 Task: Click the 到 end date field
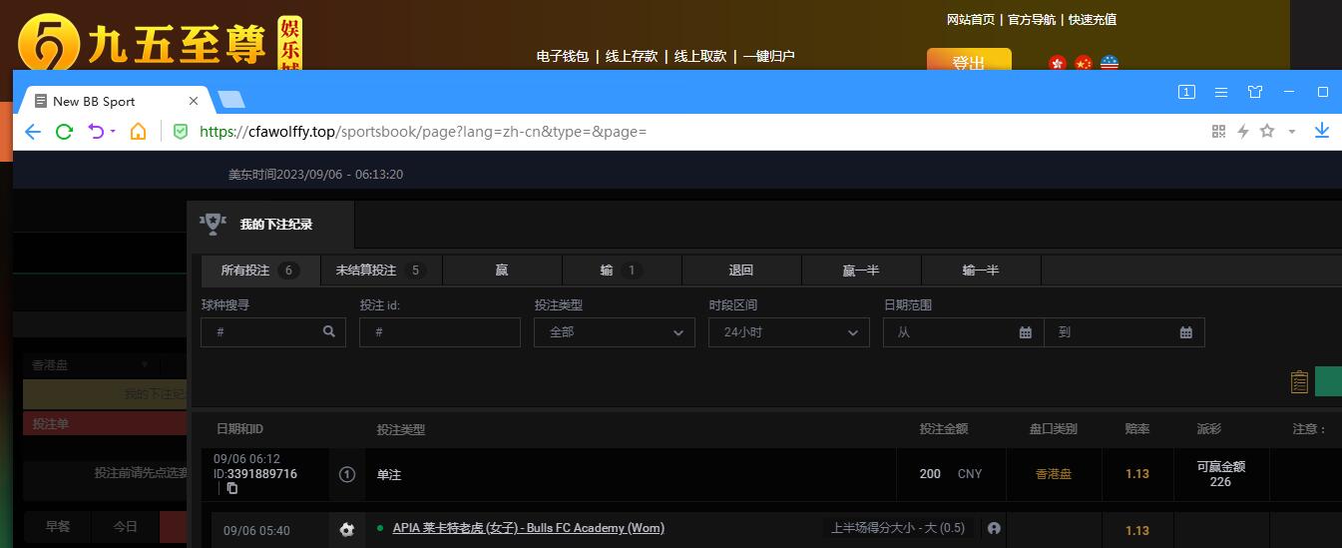(x=1124, y=332)
